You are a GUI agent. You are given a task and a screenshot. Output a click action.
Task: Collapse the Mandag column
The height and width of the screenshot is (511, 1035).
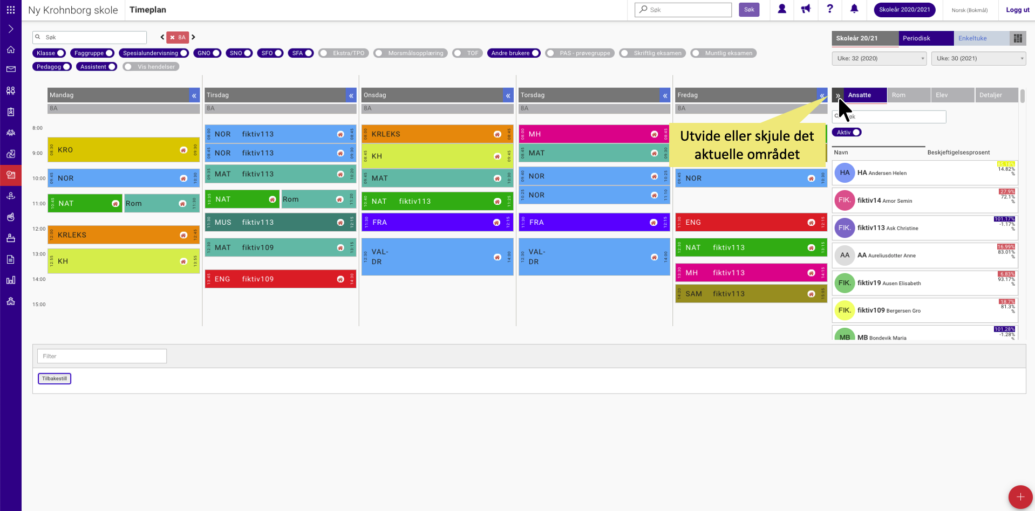[194, 95]
